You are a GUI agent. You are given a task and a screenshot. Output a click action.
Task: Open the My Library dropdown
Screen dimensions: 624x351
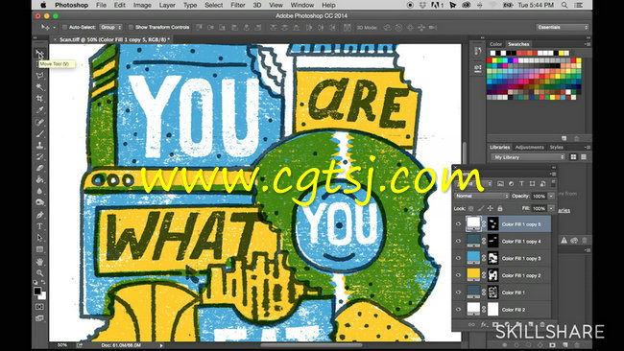(528, 157)
